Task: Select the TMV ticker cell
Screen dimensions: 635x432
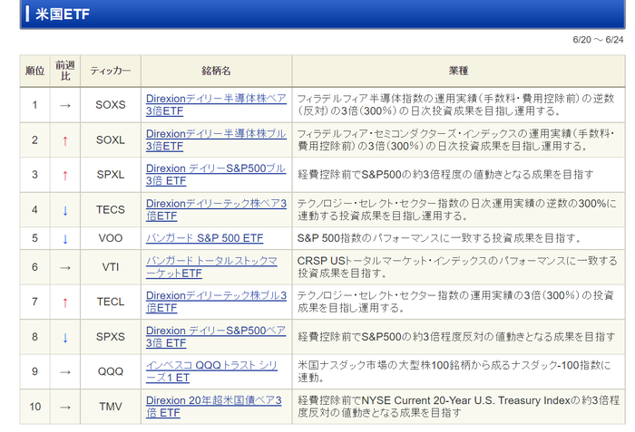Action: point(111,407)
